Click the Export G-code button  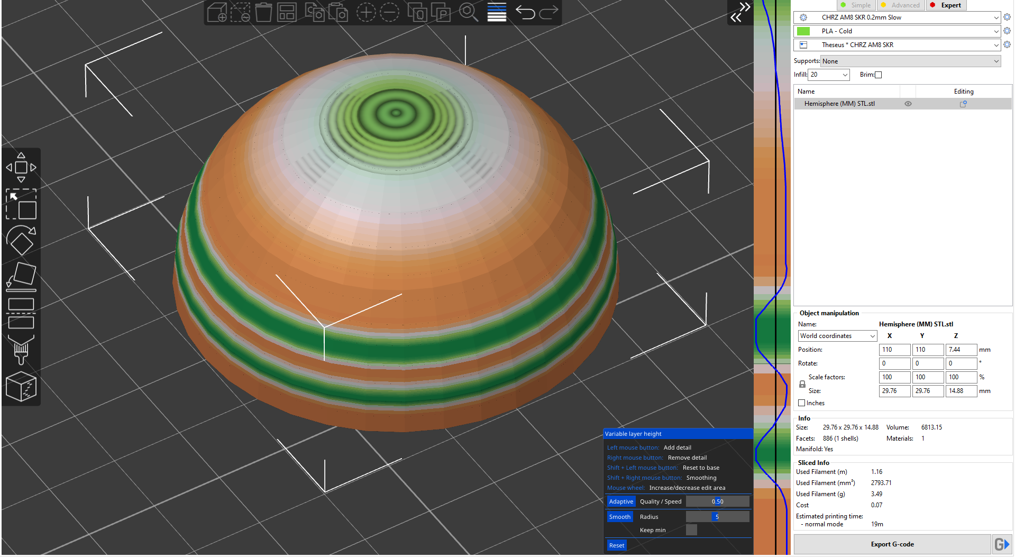pos(892,544)
